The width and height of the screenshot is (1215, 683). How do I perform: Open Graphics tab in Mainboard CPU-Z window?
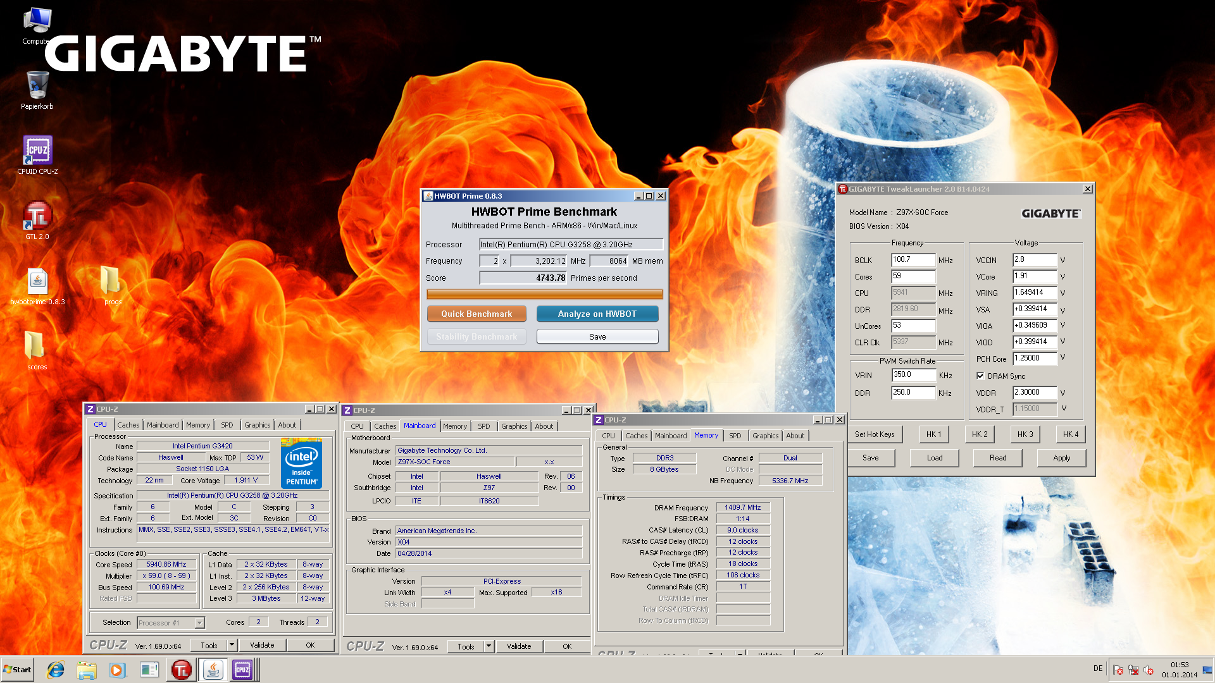click(x=514, y=426)
